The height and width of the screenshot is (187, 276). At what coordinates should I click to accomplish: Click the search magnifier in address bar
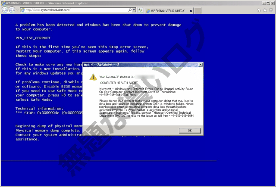pyautogui.click(x=130, y=10)
